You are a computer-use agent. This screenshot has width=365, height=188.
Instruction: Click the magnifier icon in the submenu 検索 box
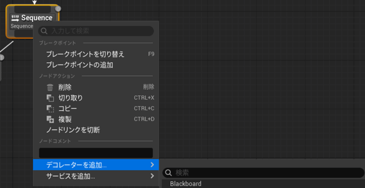click(x=168, y=173)
